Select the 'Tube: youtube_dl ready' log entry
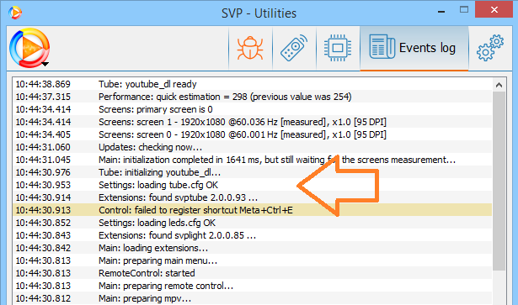The height and width of the screenshot is (305, 518). point(253,84)
